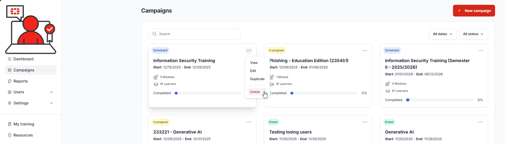Open the All status filter dropdown
This screenshot has width=505, height=144.
click(473, 34)
